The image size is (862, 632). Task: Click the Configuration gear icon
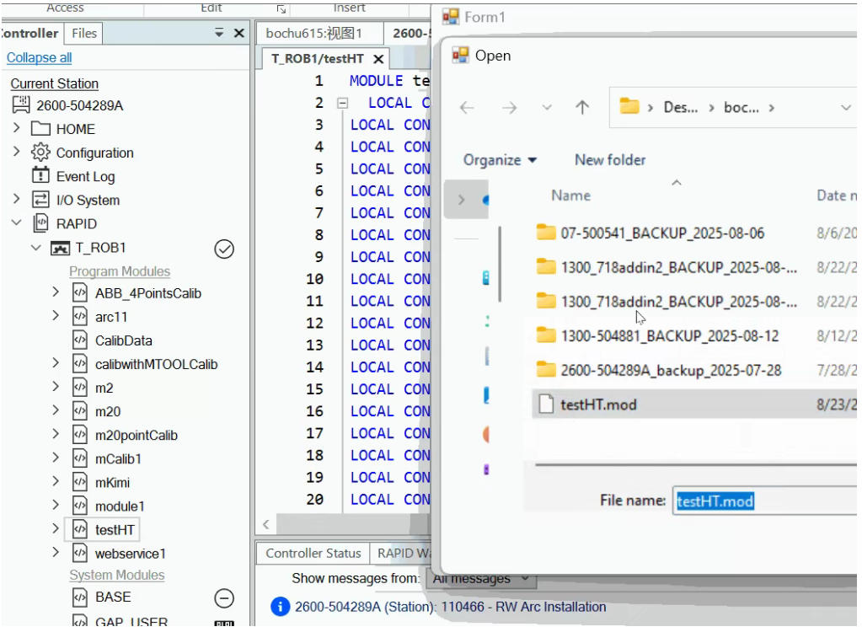[40, 153]
